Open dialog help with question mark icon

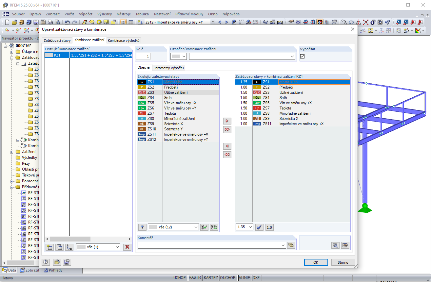click(46, 262)
